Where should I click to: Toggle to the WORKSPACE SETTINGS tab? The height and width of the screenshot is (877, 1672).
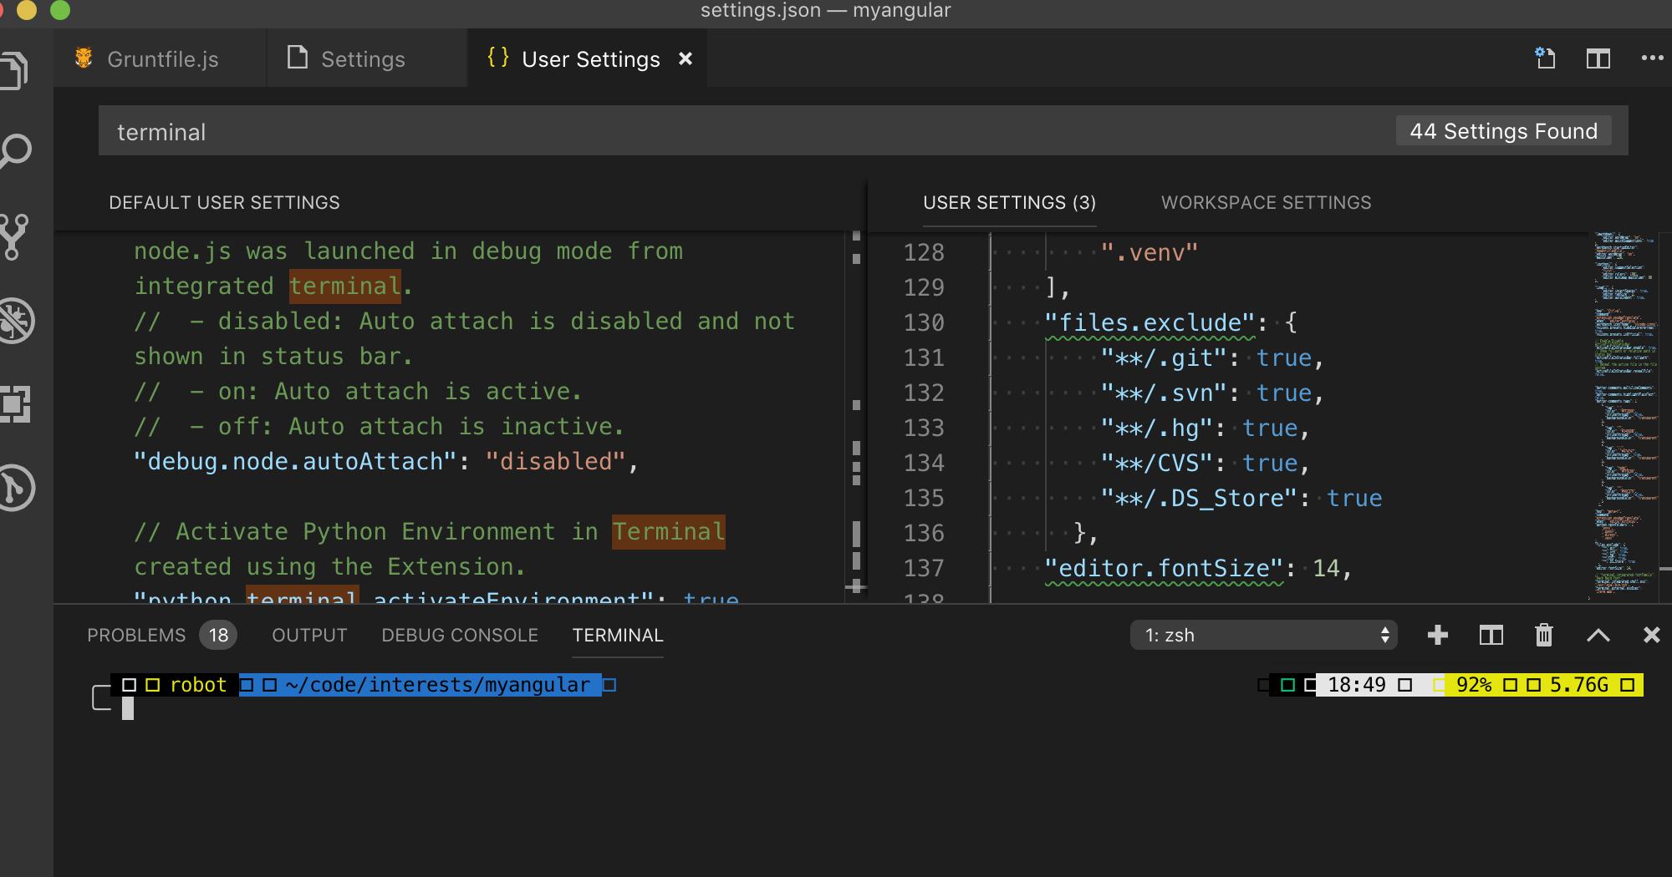[1266, 202]
